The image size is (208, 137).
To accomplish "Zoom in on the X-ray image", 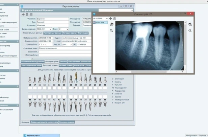I will click(x=111, y=31).
